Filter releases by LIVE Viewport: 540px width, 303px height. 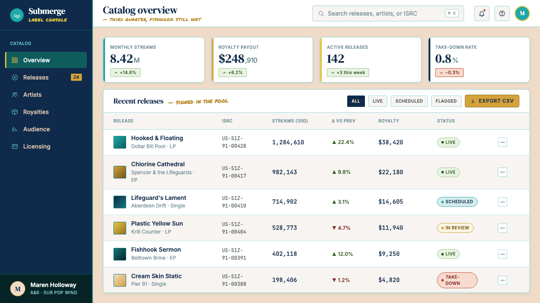(x=378, y=101)
